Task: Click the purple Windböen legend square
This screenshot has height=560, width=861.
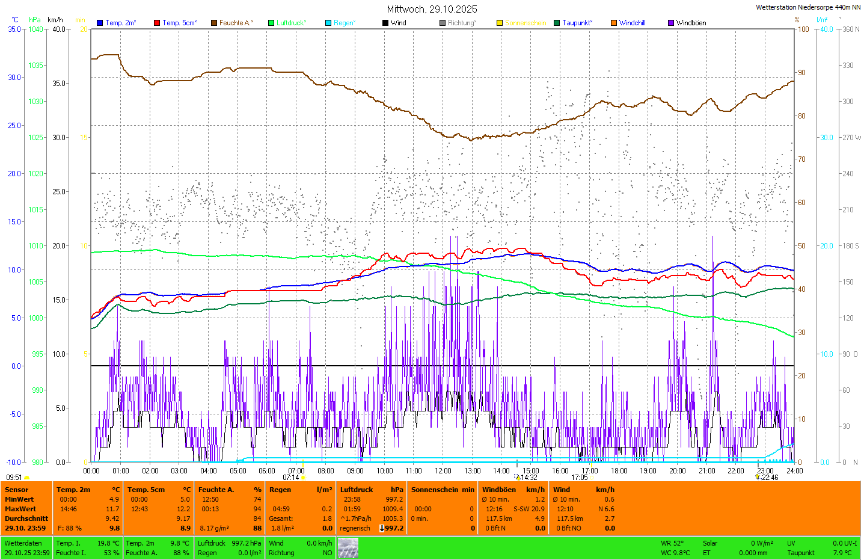Action: pos(671,23)
